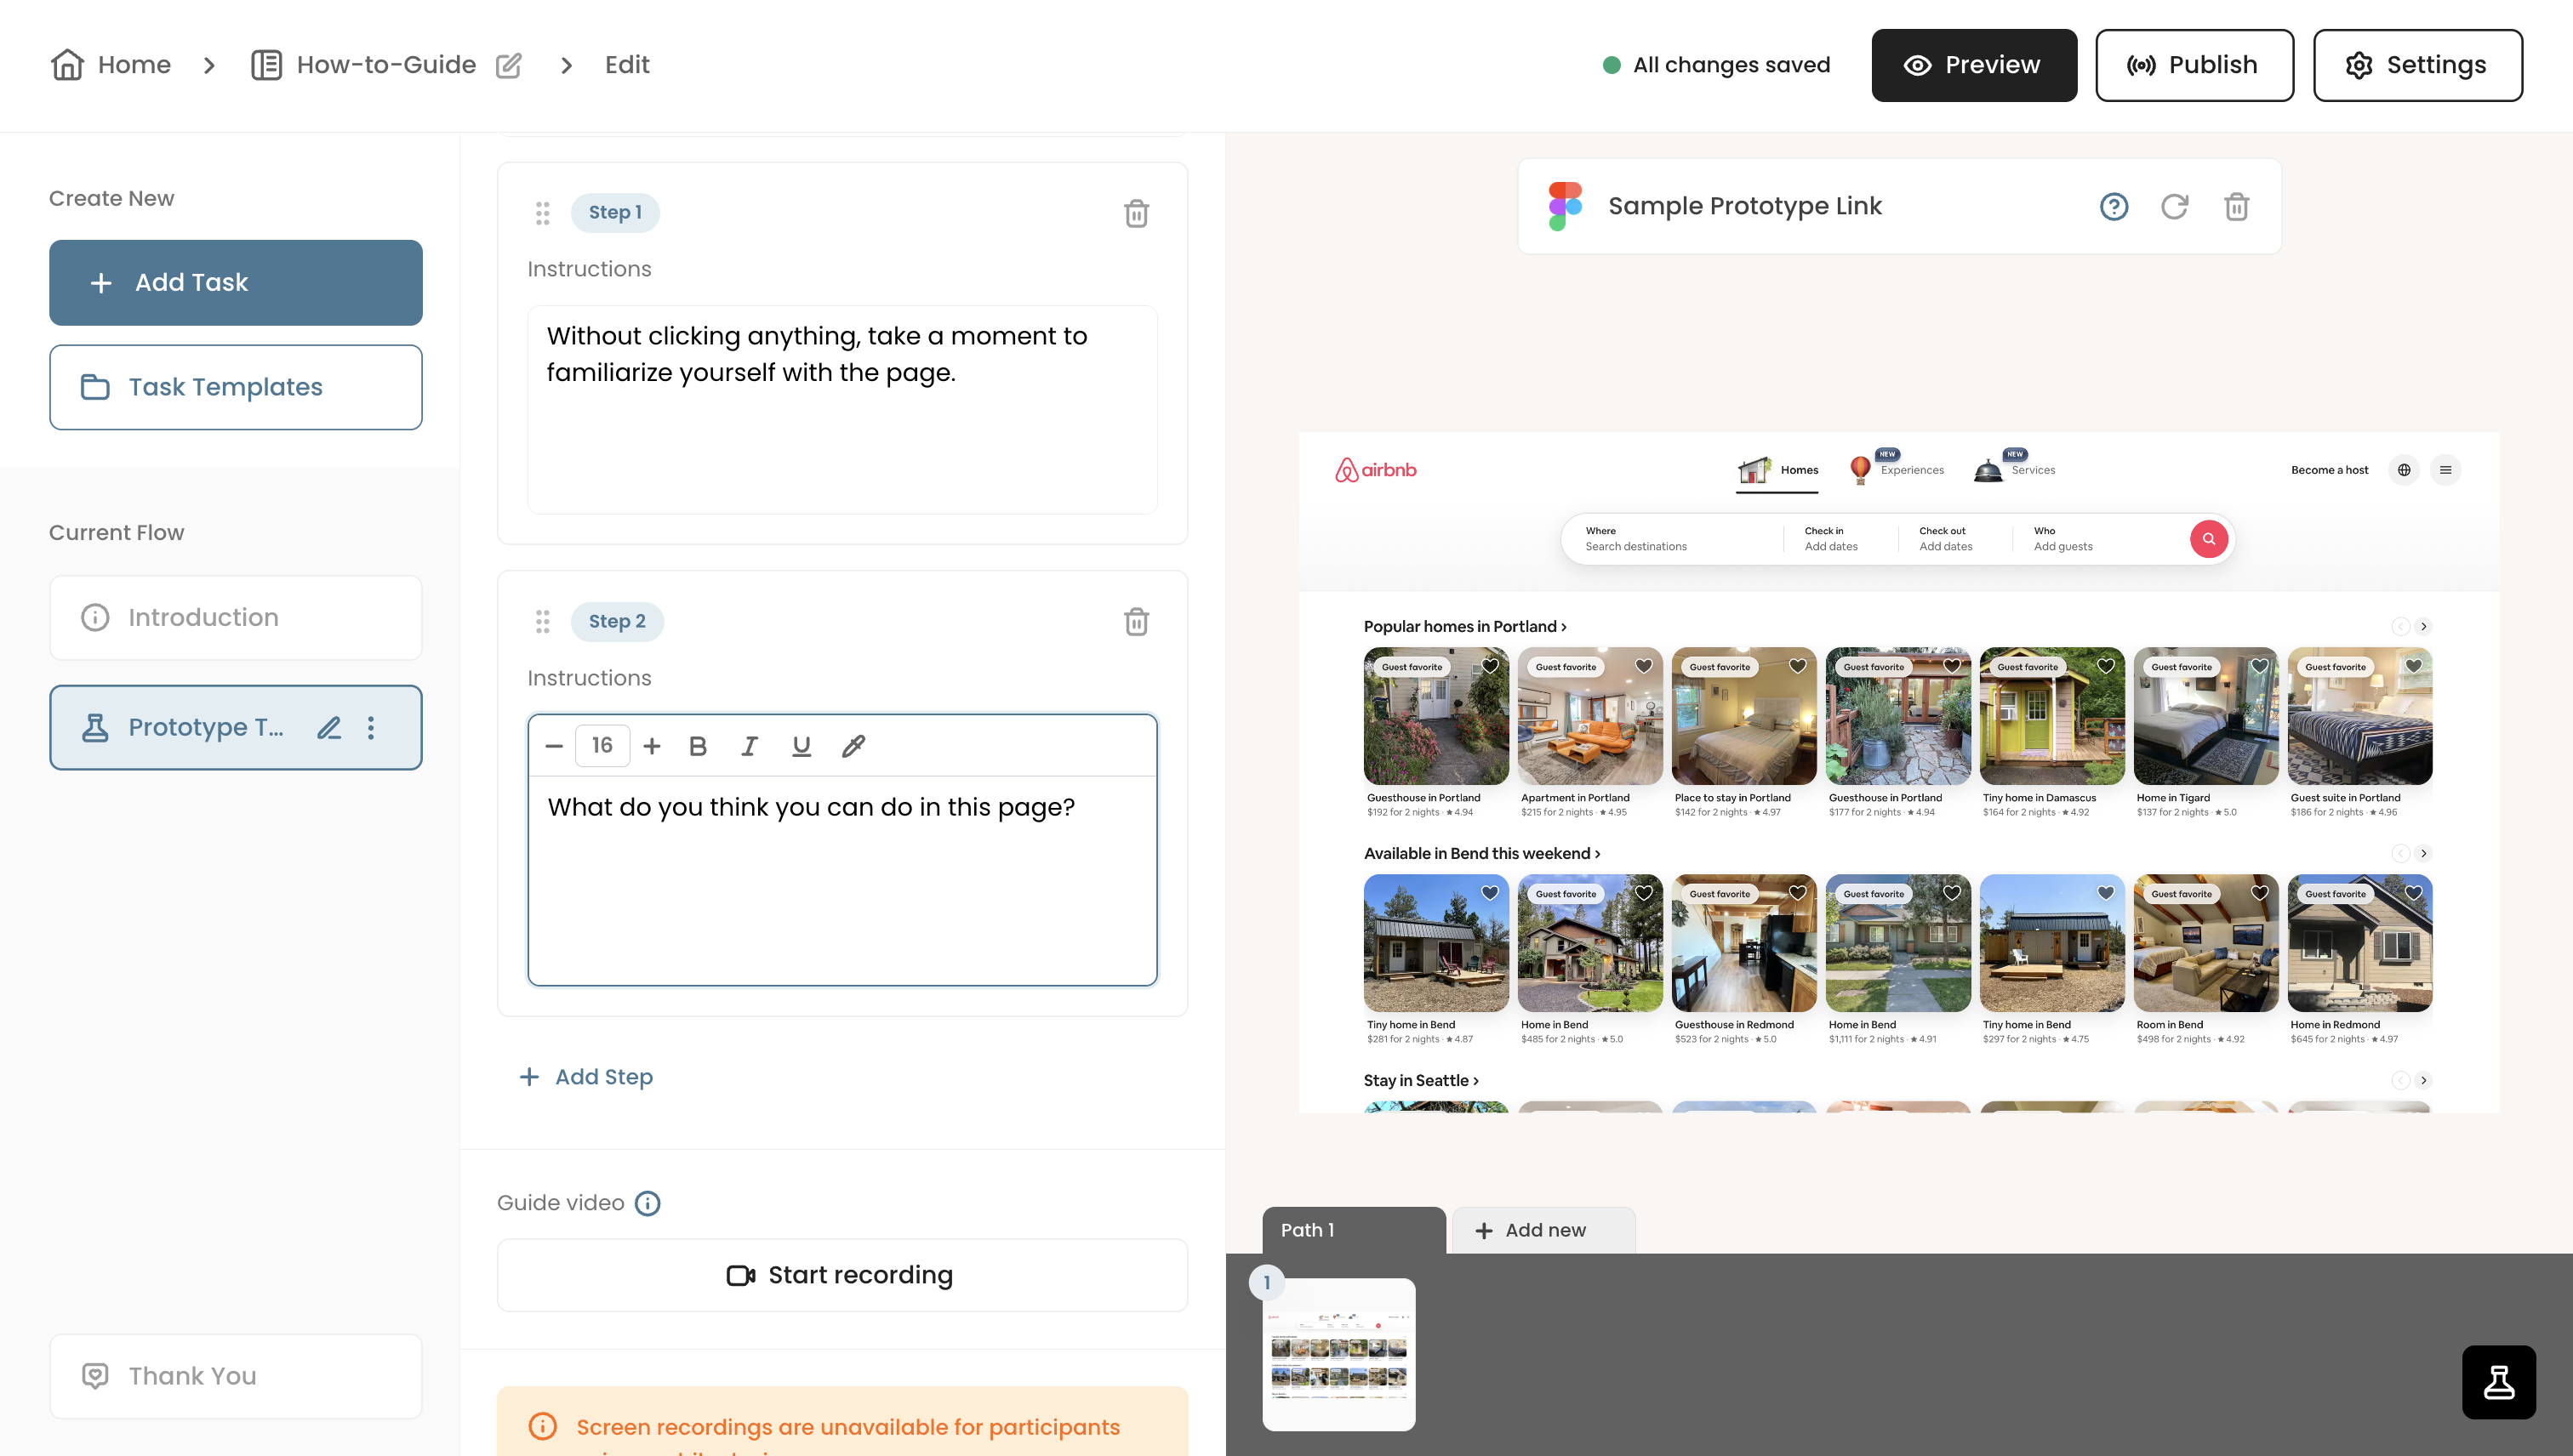Delete Step 1 with its trash icon
2573x1456 pixels.
click(1135, 213)
